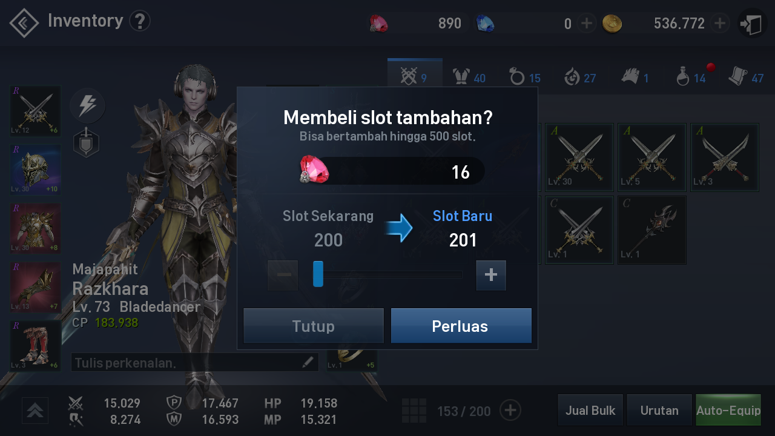Click the Tulis perkenalan introduction field
Screen dimensions: 775x436
pyautogui.click(x=195, y=362)
